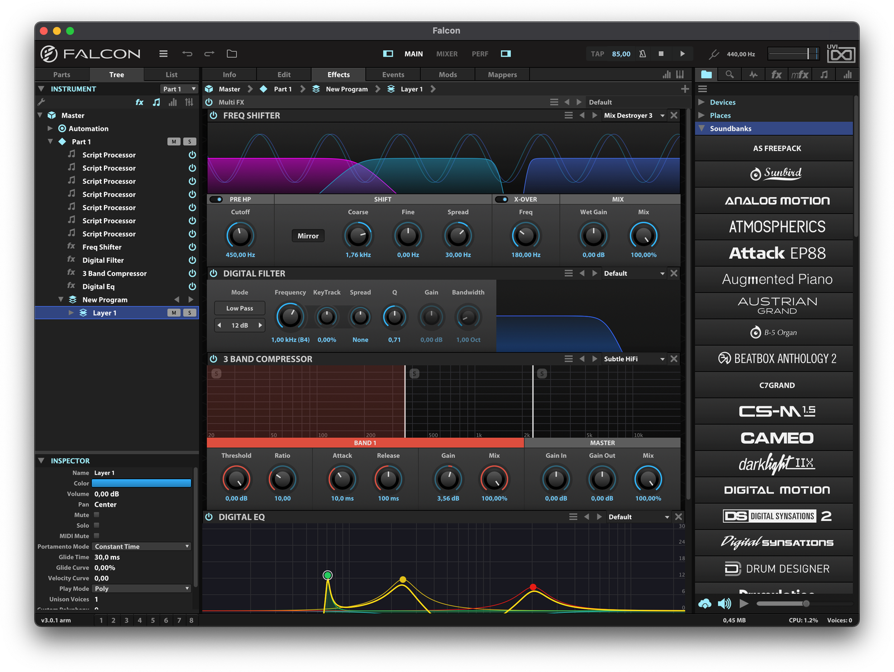Collapse the Master tree node
894x672 pixels.
point(40,115)
